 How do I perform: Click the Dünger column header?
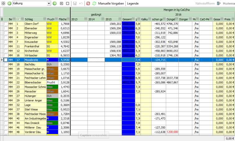point(185,19)
